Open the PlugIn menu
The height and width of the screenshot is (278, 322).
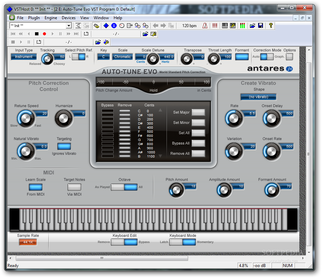34,18
